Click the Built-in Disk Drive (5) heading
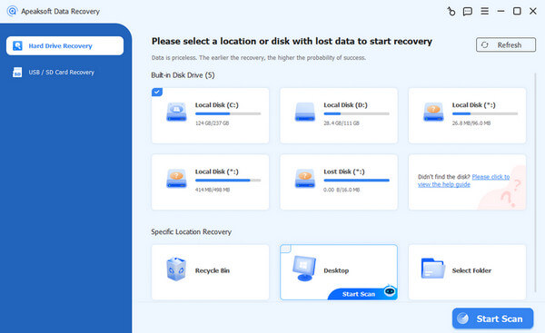Viewport: 545px width, 333px height. (183, 75)
